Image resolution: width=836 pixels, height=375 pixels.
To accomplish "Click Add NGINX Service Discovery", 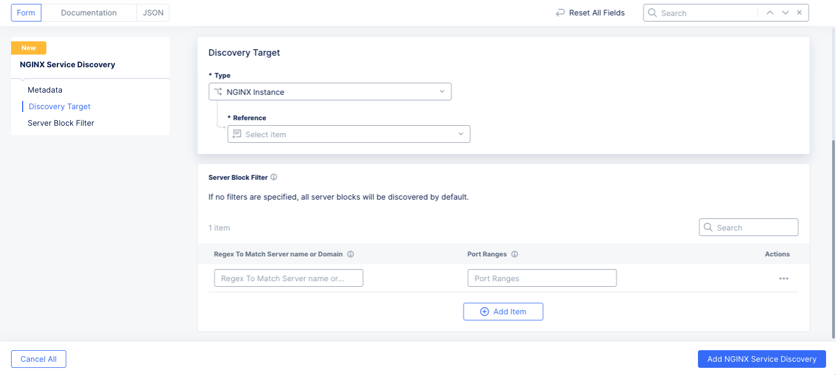I will tap(761, 359).
